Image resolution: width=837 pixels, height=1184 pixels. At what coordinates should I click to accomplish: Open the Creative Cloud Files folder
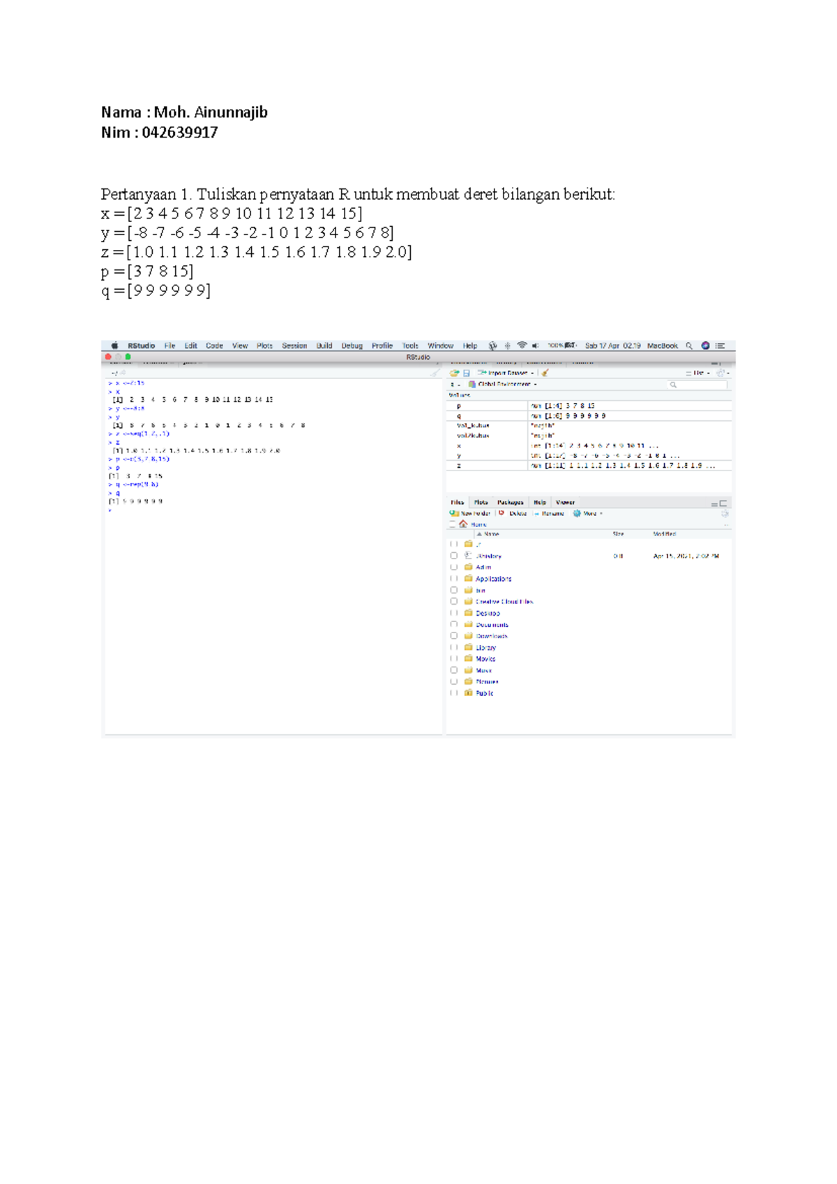point(504,602)
